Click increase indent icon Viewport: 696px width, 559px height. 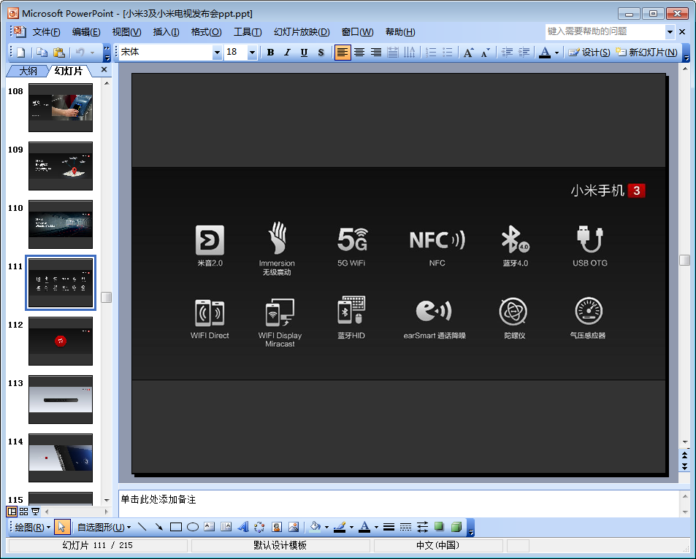[x=524, y=53]
